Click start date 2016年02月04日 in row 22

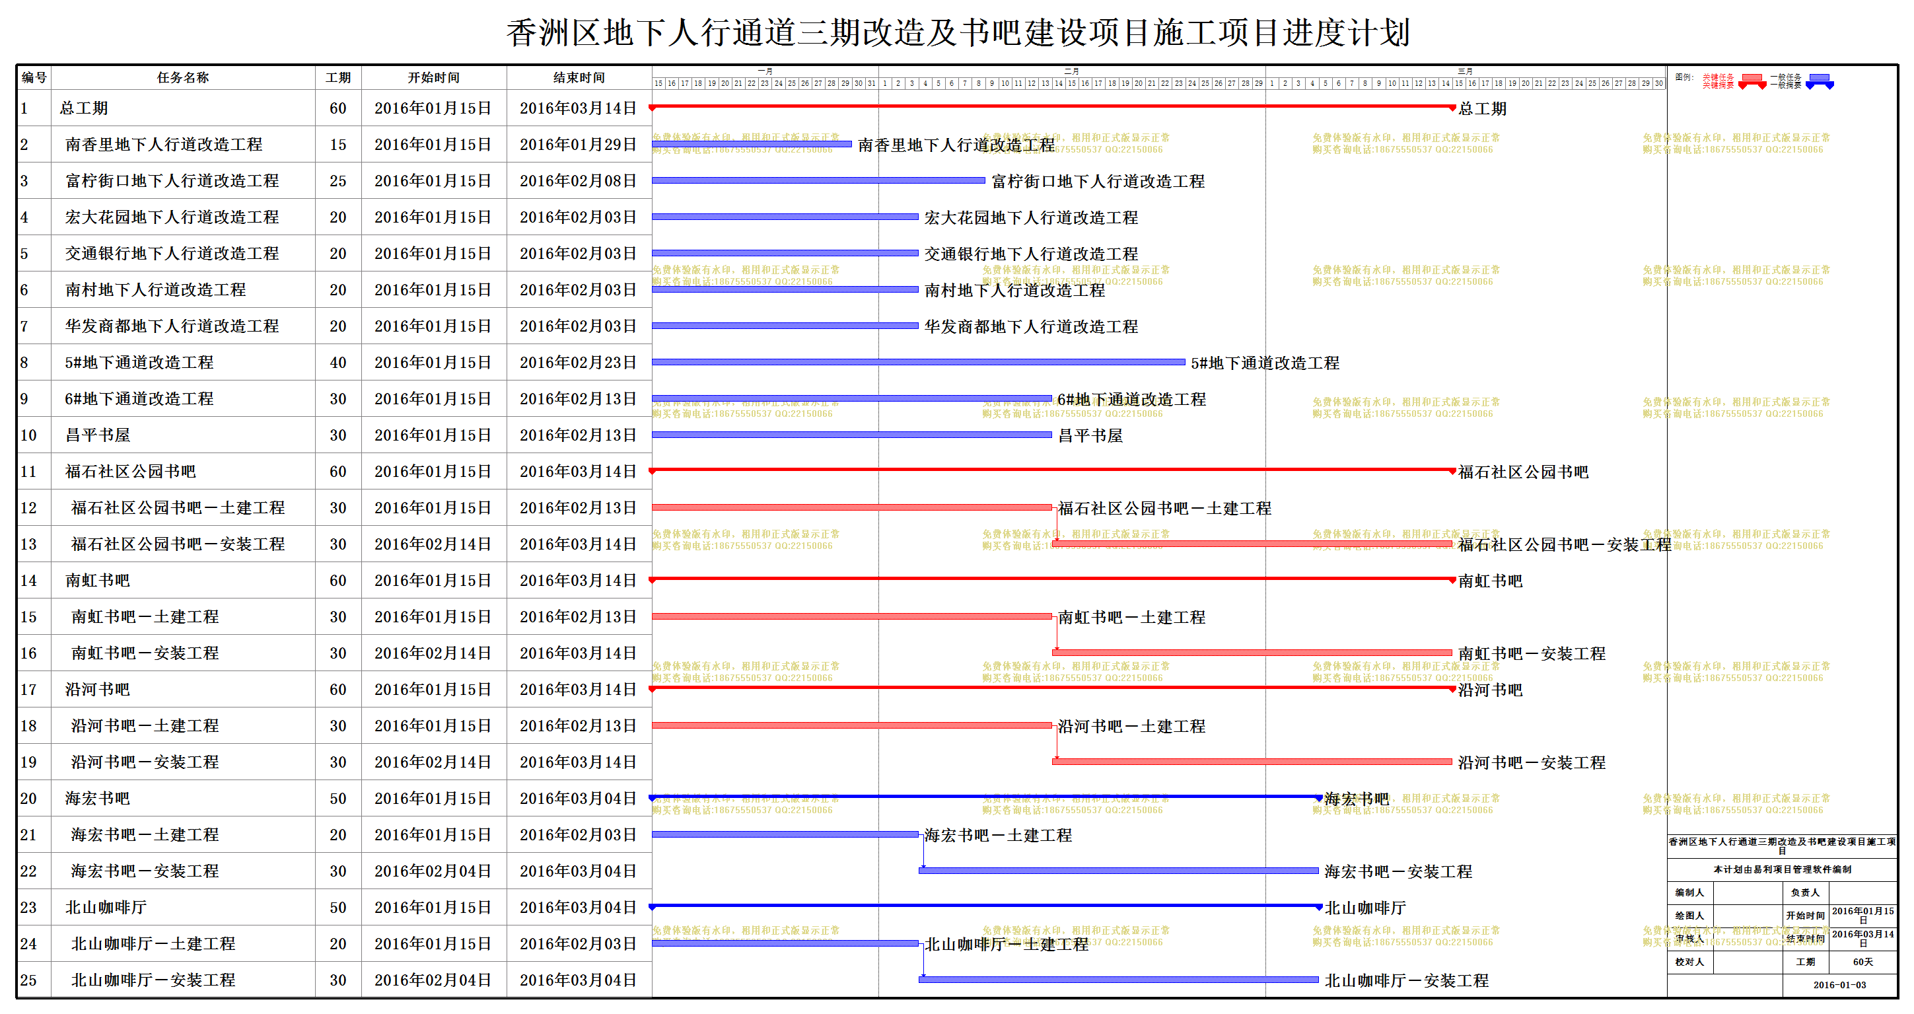coord(433,871)
